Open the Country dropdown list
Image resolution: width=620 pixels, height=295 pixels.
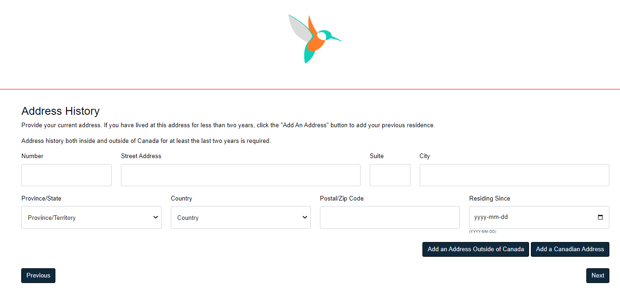(x=241, y=218)
